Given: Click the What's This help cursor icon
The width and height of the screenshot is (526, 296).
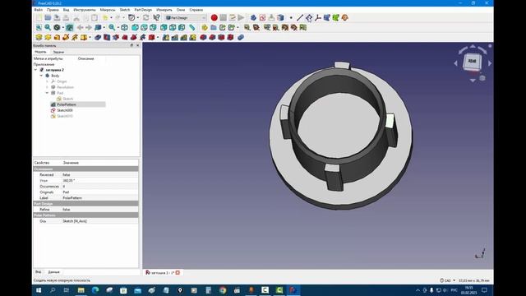Looking at the screenshot, I should [156, 18].
